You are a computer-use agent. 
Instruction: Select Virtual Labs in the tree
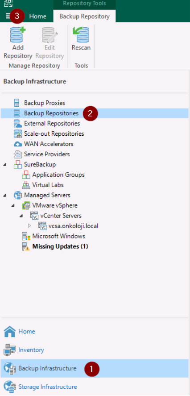pyautogui.click(x=48, y=185)
